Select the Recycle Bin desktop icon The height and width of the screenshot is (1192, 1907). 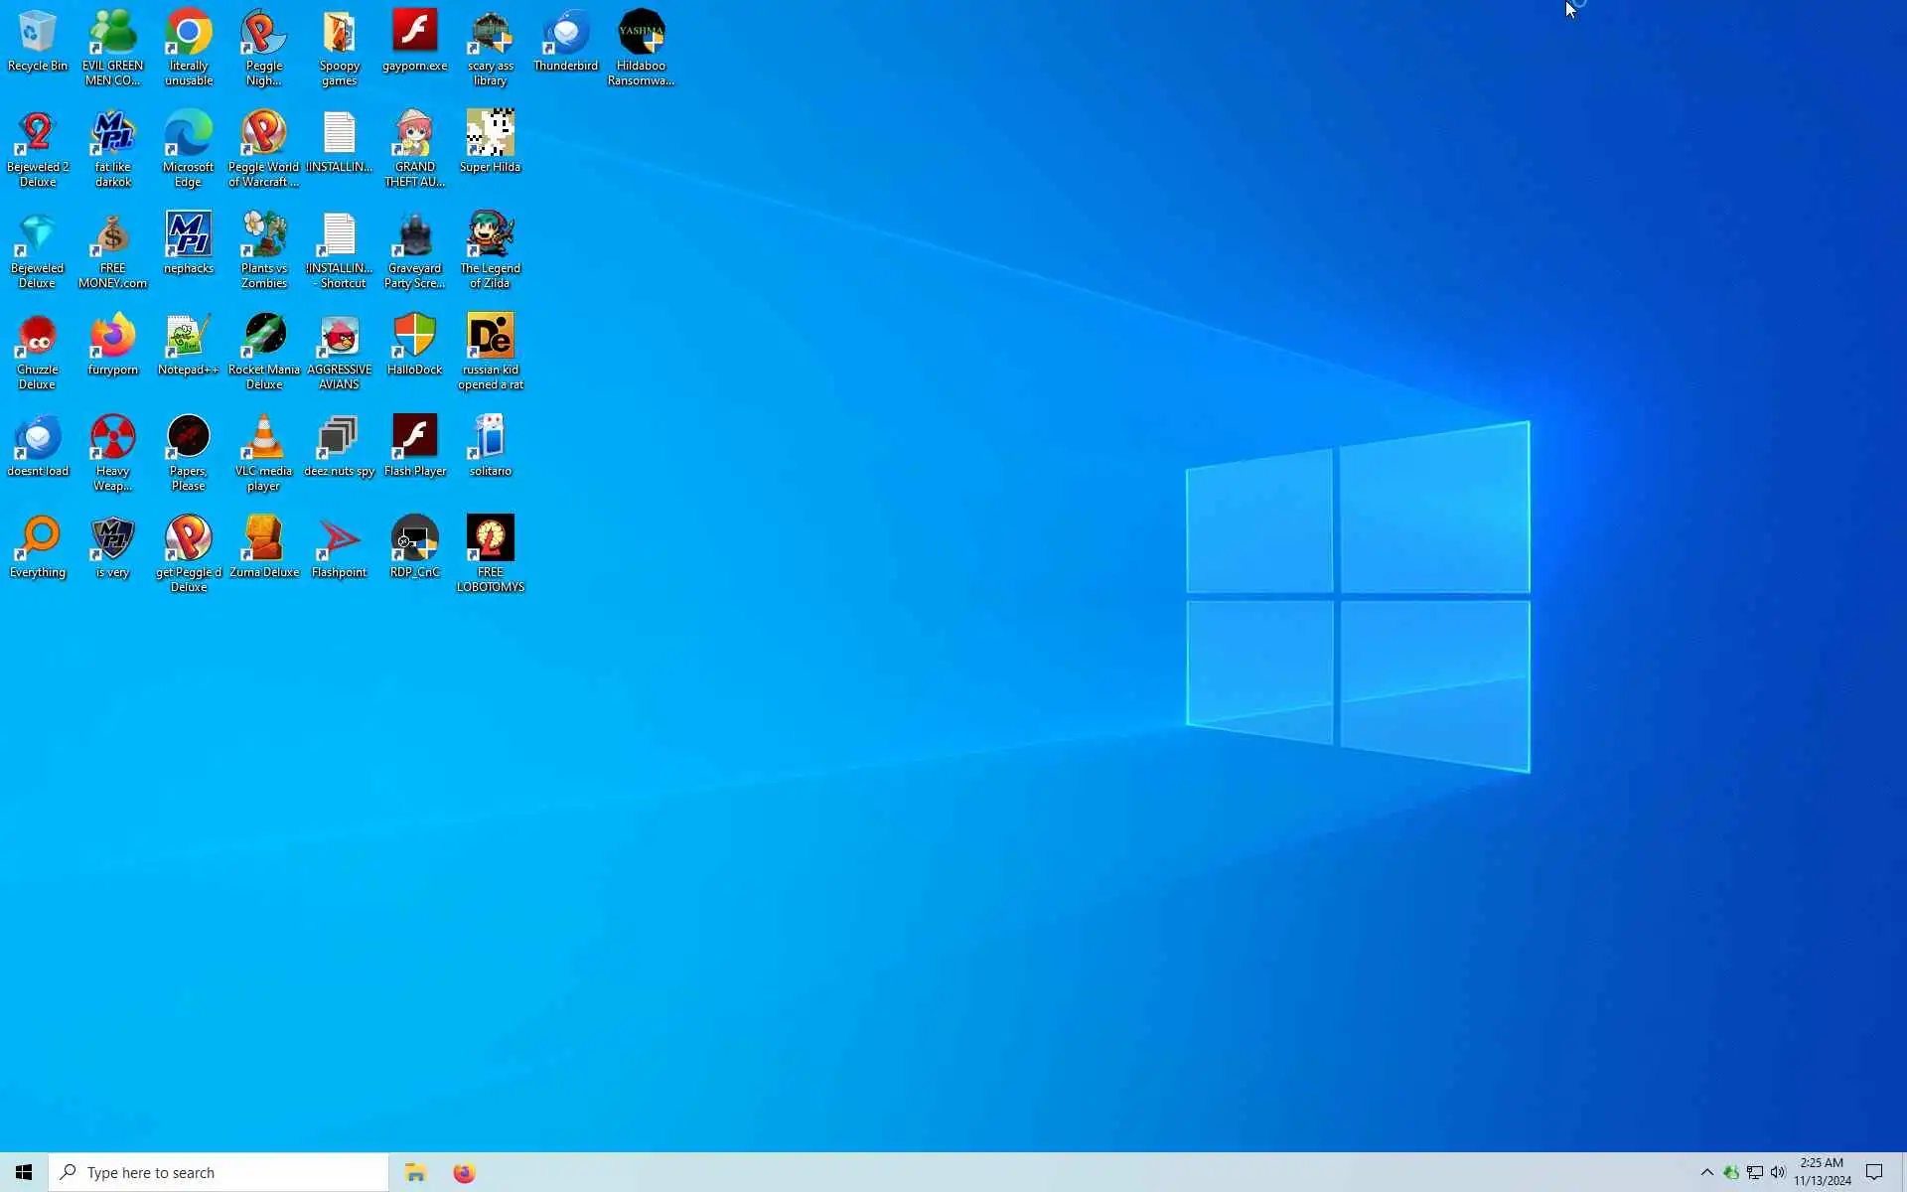point(37,36)
